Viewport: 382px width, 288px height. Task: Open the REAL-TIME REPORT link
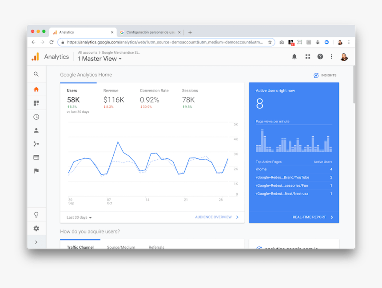(x=313, y=217)
